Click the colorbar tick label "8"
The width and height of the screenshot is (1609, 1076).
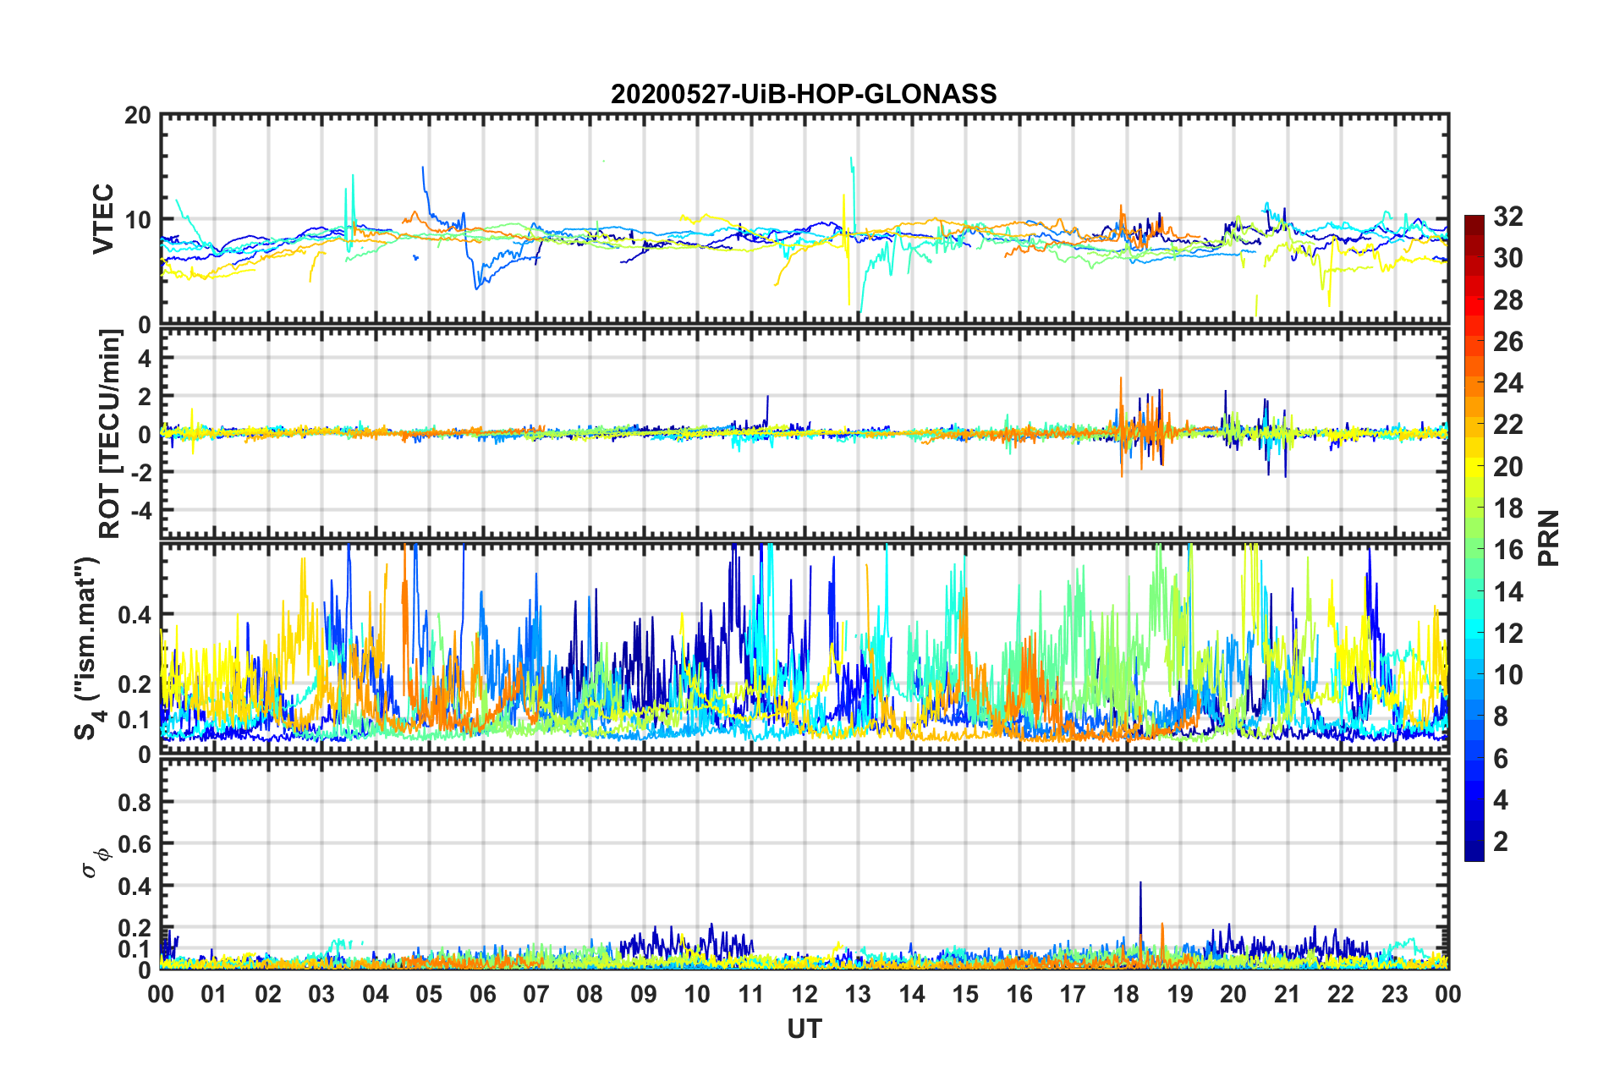1501,716
